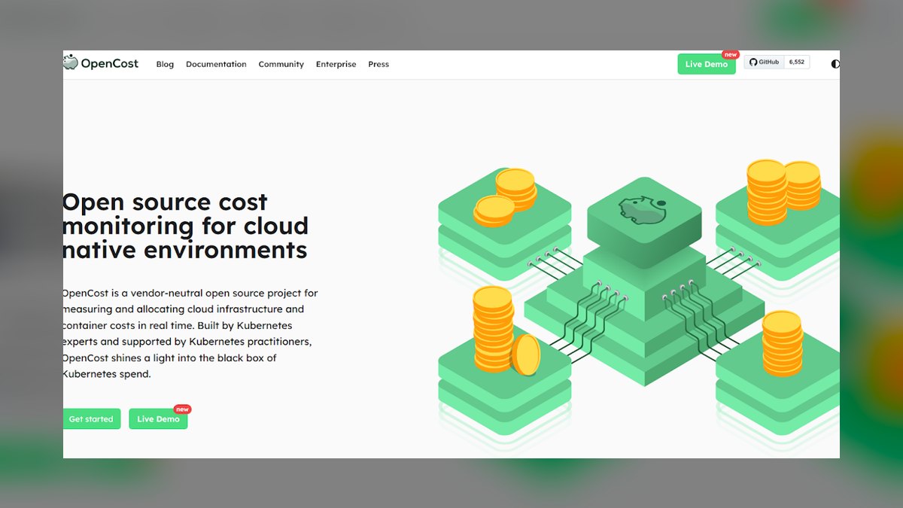Click the Live Demo button in header
The image size is (903, 508).
coord(707,64)
